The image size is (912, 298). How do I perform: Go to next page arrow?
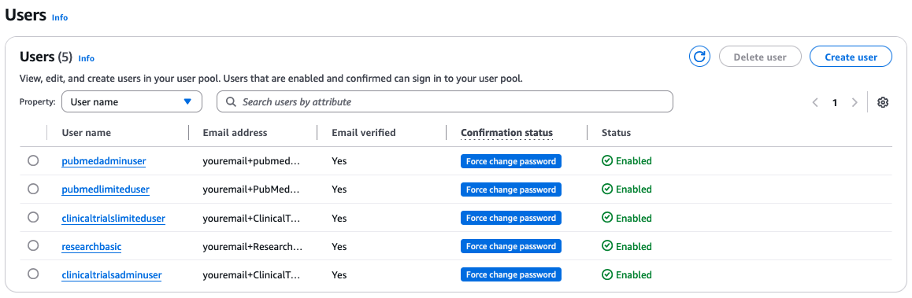(x=855, y=102)
